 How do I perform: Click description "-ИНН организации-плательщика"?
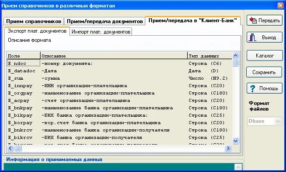point(84,86)
